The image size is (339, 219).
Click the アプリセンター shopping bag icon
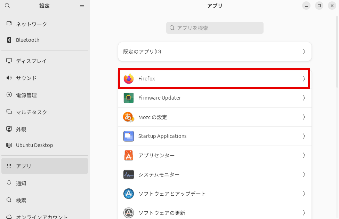tap(129, 155)
